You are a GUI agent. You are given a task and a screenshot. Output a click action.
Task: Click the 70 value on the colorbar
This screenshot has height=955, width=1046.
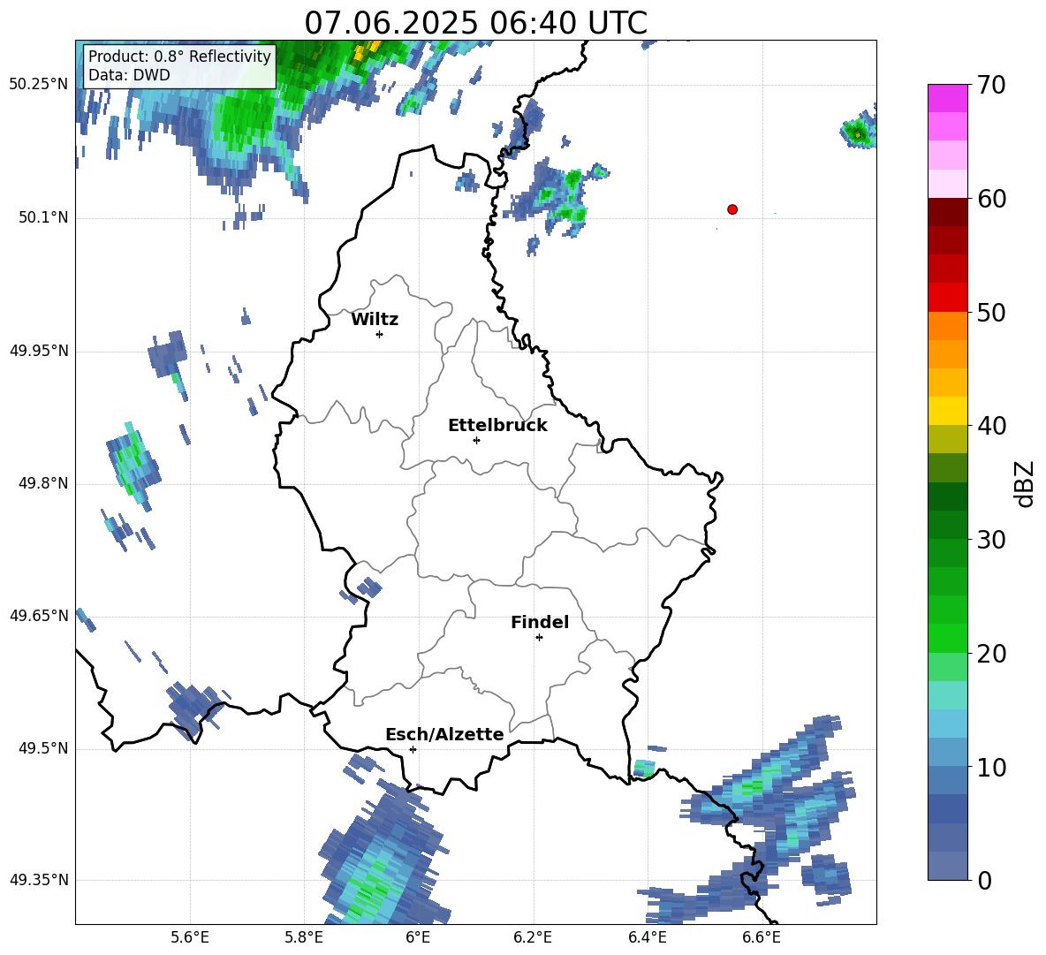991,85
